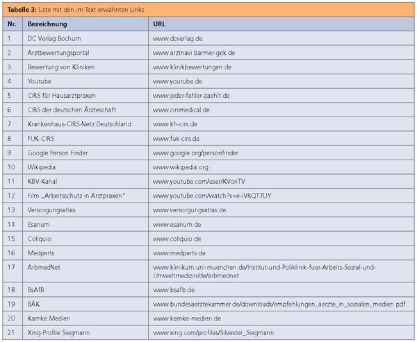Click the www.kh-cirs.de link
Viewport: 417px width, 342px height.
(x=175, y=124)
